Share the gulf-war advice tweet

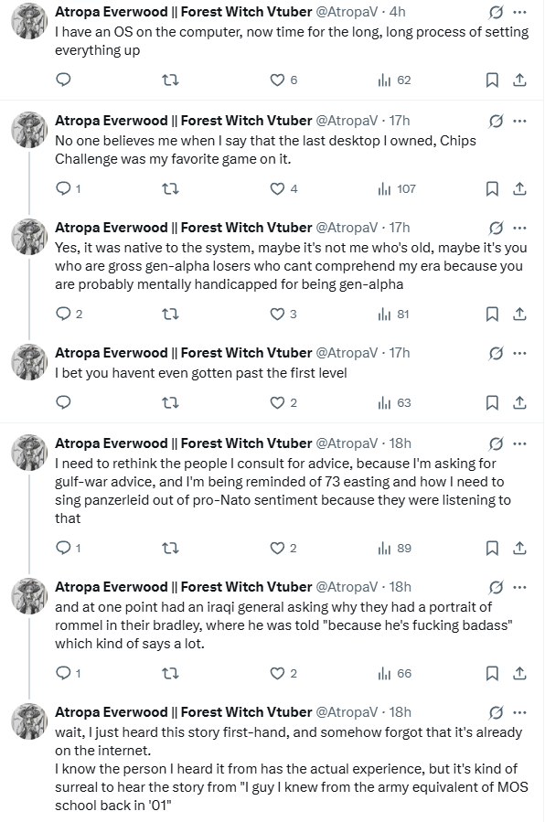(519, 548)
